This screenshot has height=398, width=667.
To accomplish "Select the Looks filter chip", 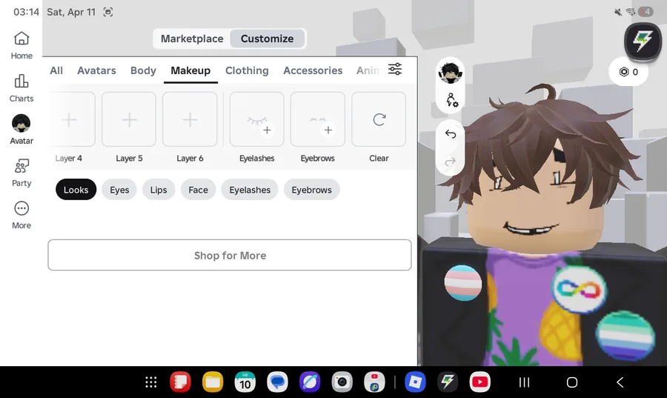I will [76, 190].
